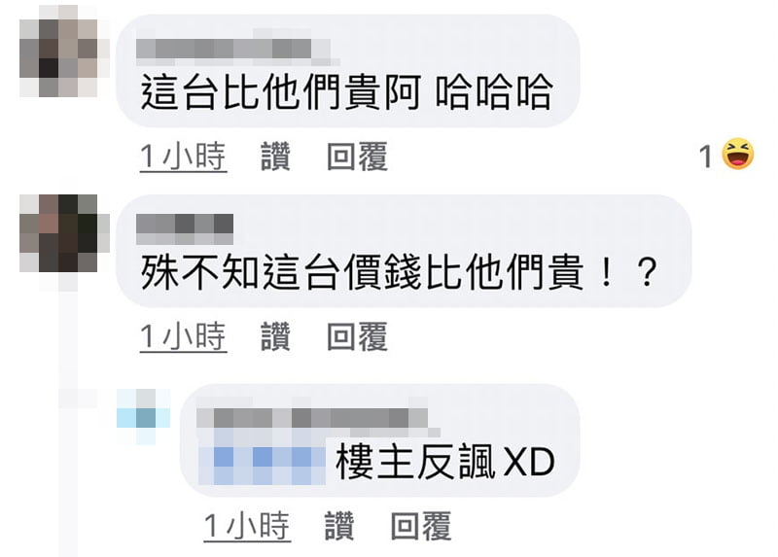Viewport: 778px width, 557px height.
Task: Open the nested reply author's blurred name
Action: [x=318, y=418]
